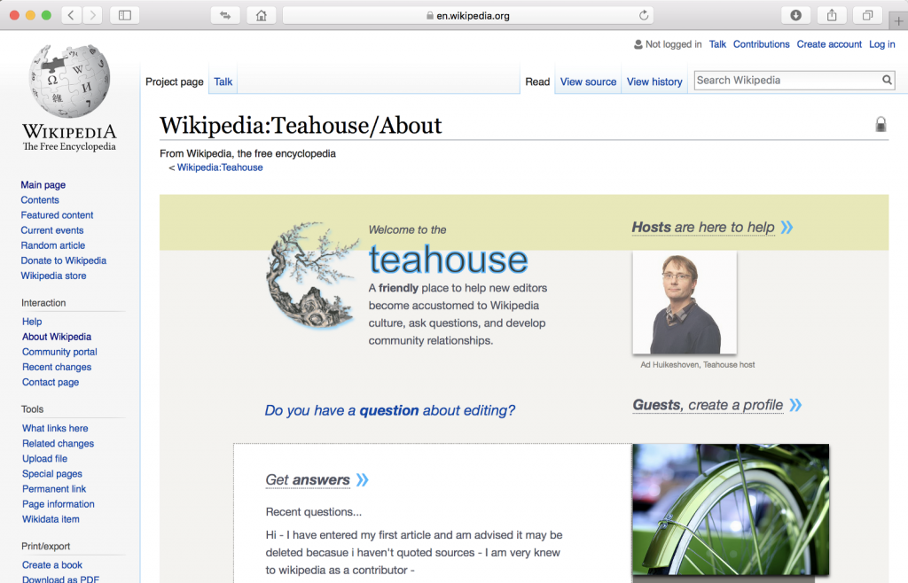Open the Safari downloads button
Screen dimensions: 908x583
(795, 15)
